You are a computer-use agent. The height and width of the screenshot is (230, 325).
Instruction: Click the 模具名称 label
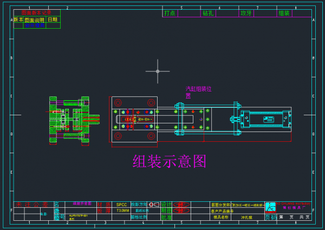pyautogui.click(x=221, y=217)
